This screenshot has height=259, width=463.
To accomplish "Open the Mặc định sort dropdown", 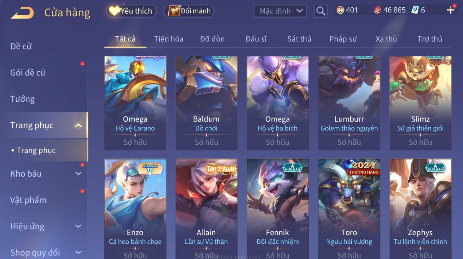I will click(x=280, y=11).
